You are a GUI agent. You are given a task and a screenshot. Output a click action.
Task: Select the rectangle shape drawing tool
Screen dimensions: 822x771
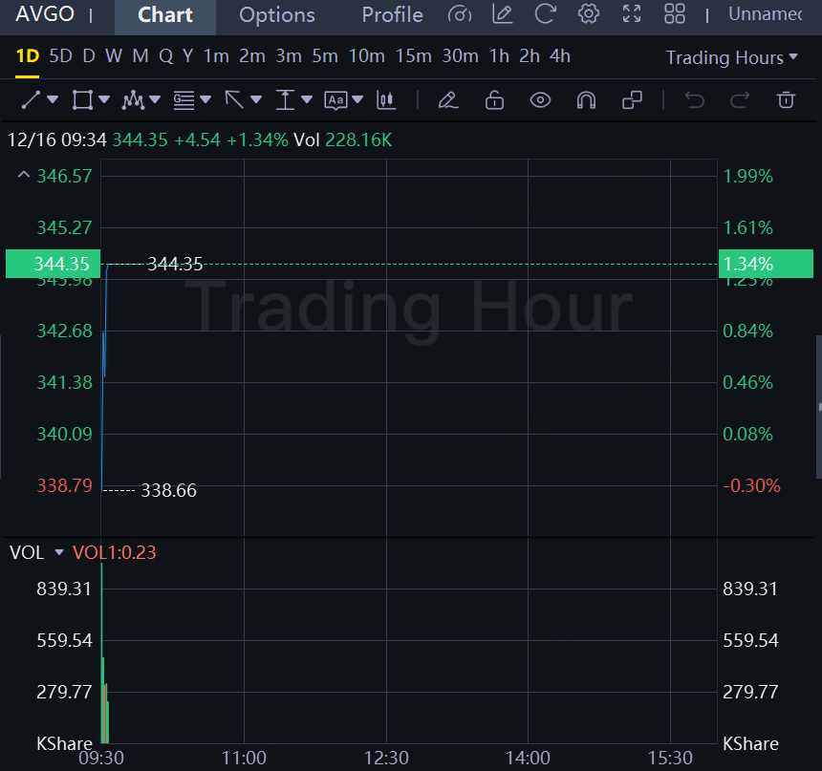tap(82, 99)
